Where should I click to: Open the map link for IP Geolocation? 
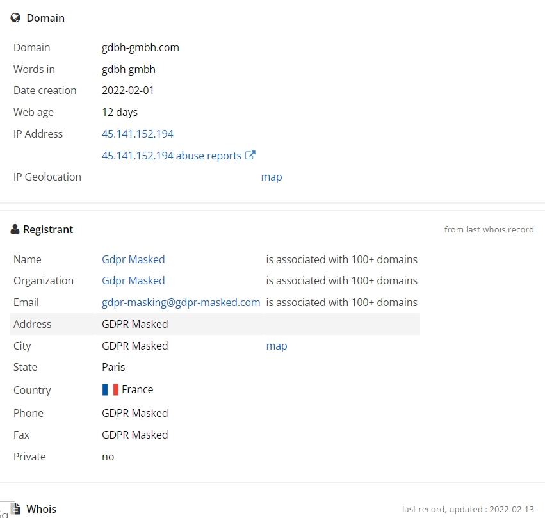tap(272, 177)
